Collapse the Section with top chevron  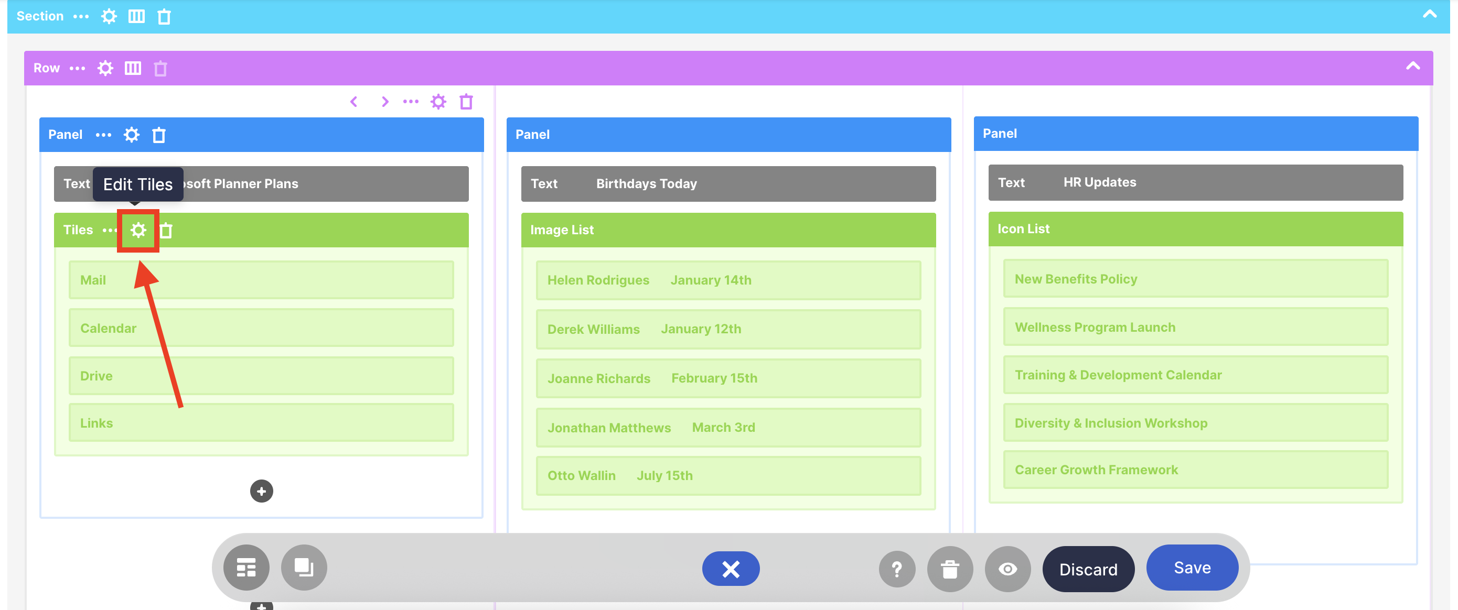(1429, 15)
